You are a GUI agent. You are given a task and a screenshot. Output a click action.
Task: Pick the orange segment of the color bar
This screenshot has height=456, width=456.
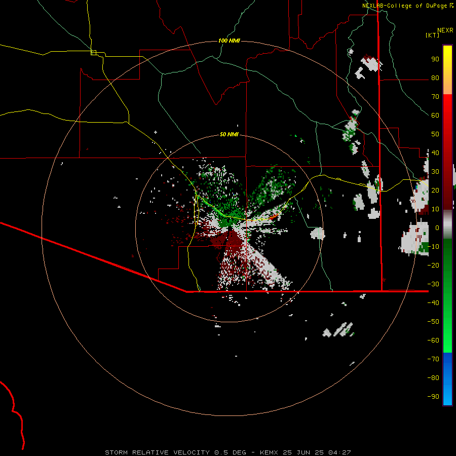[447, 86]
